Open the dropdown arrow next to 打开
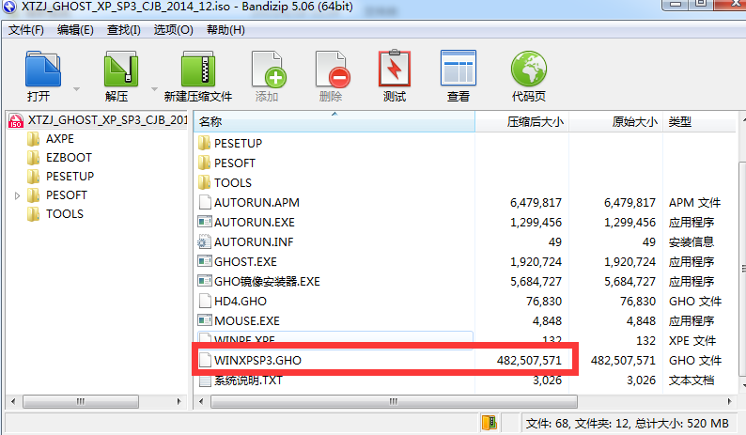The height and width of the screenshot is (435, 746). (76, 89)
